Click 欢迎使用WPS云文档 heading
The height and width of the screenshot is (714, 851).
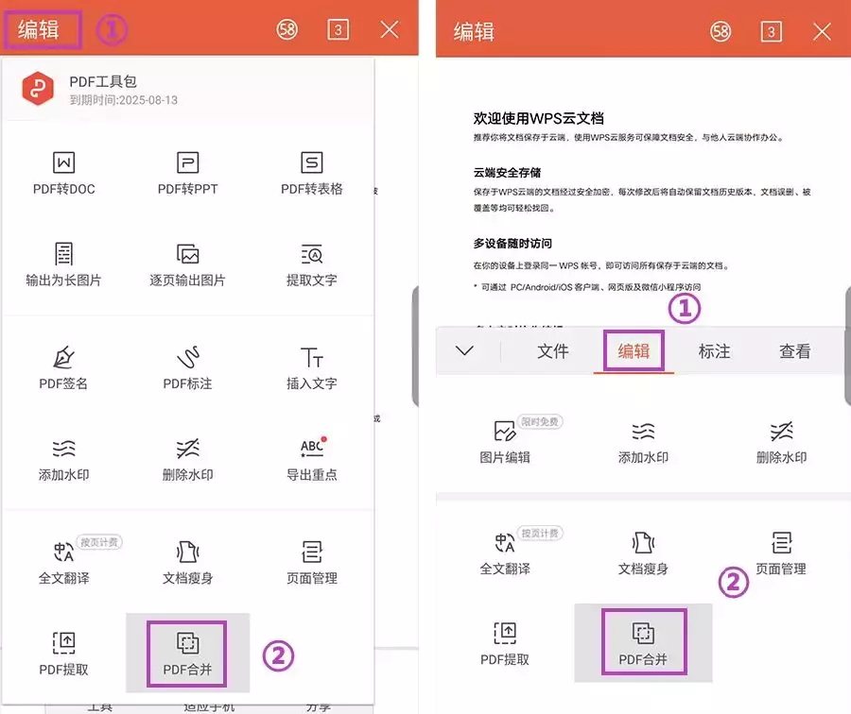(x=538, y=118)
